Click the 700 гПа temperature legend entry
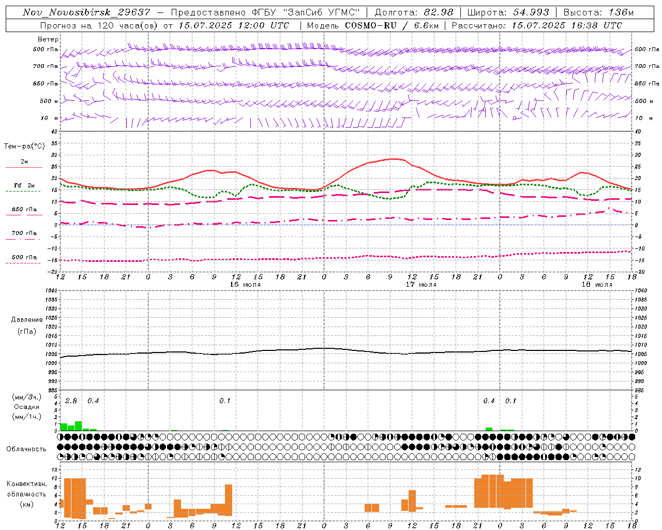Image resolution: width=662 pixels, height=530 pixels. [24, 233]
